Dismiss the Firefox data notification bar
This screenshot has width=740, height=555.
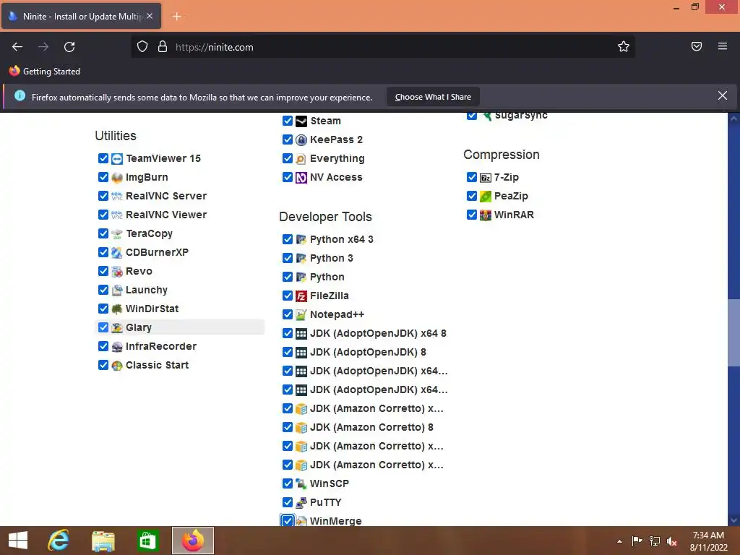tap(723, 96)
